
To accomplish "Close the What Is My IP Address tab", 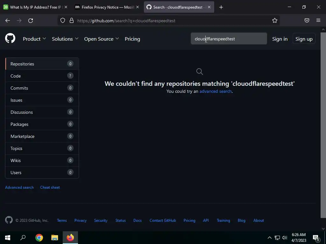I will pos(66,7).
